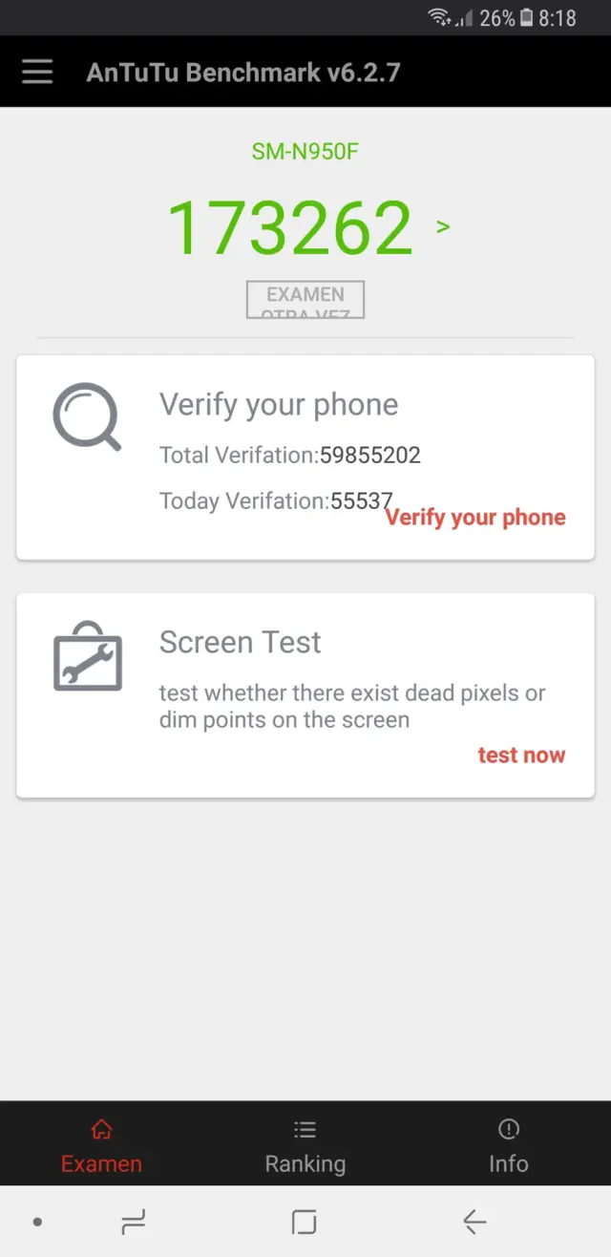The width and height of the screenshot is (611, 1257).
Task: Open recent apps navigation button
Action: (134, 1222)
